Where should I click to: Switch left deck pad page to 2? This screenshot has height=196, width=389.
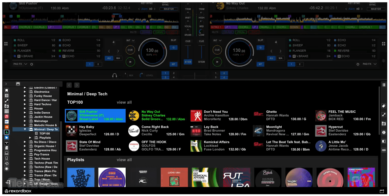[x=98, y=64]
